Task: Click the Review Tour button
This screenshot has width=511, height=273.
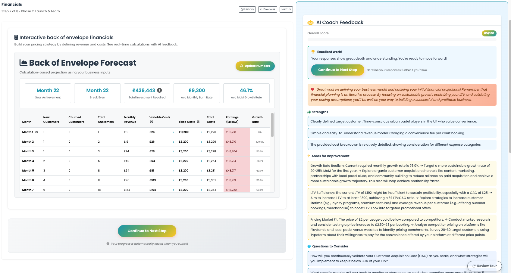Action: [484, 266]
